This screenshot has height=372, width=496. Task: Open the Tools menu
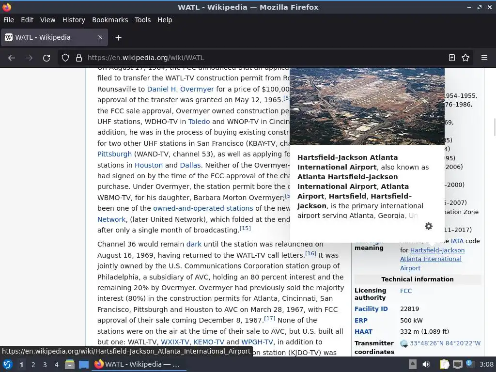coord(143,20)
